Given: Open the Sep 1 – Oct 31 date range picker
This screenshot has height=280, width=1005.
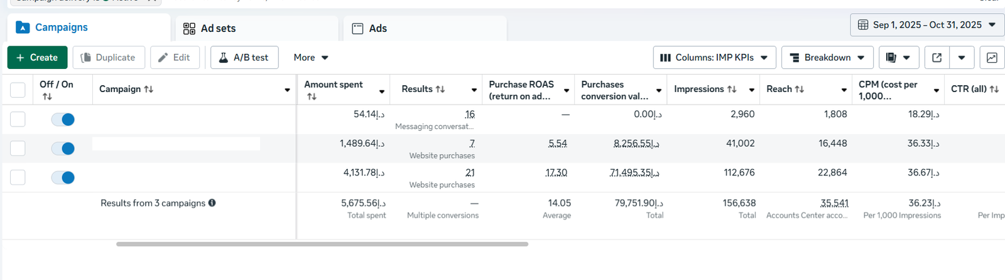Looking at the screenshot, I should point(926,25).
